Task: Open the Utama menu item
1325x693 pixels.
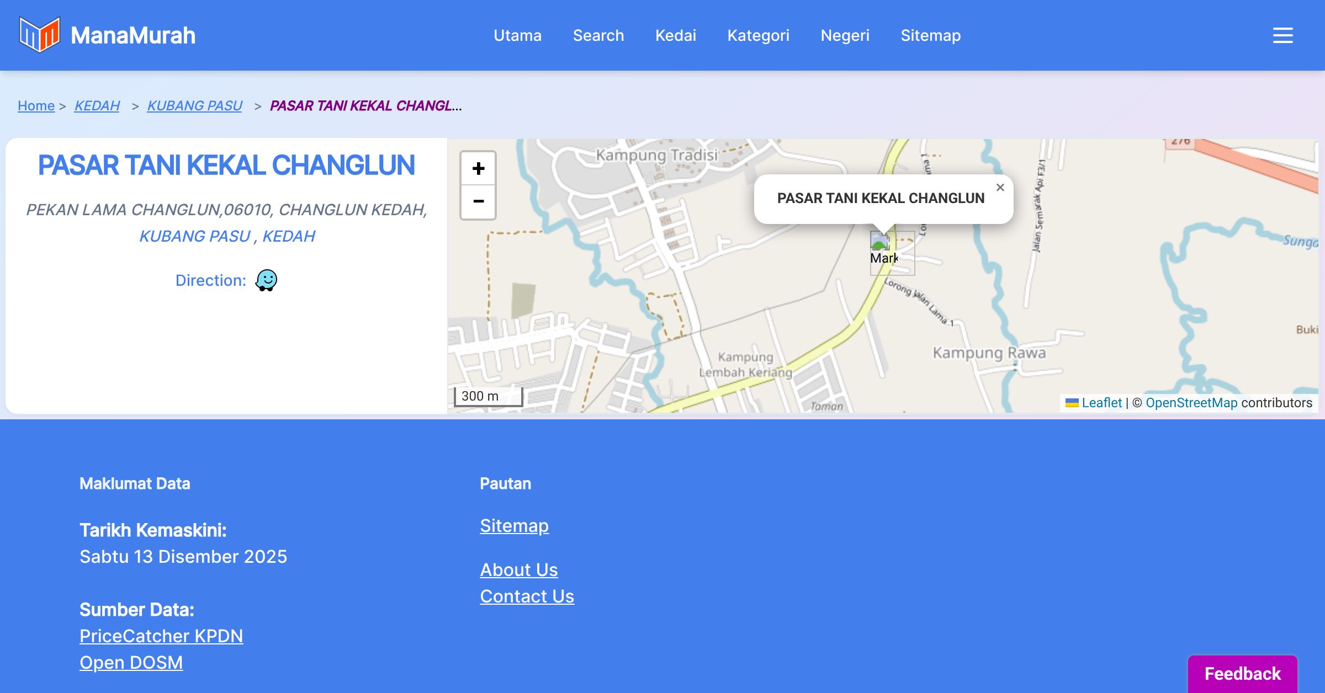Action: [x=517, y=35]
